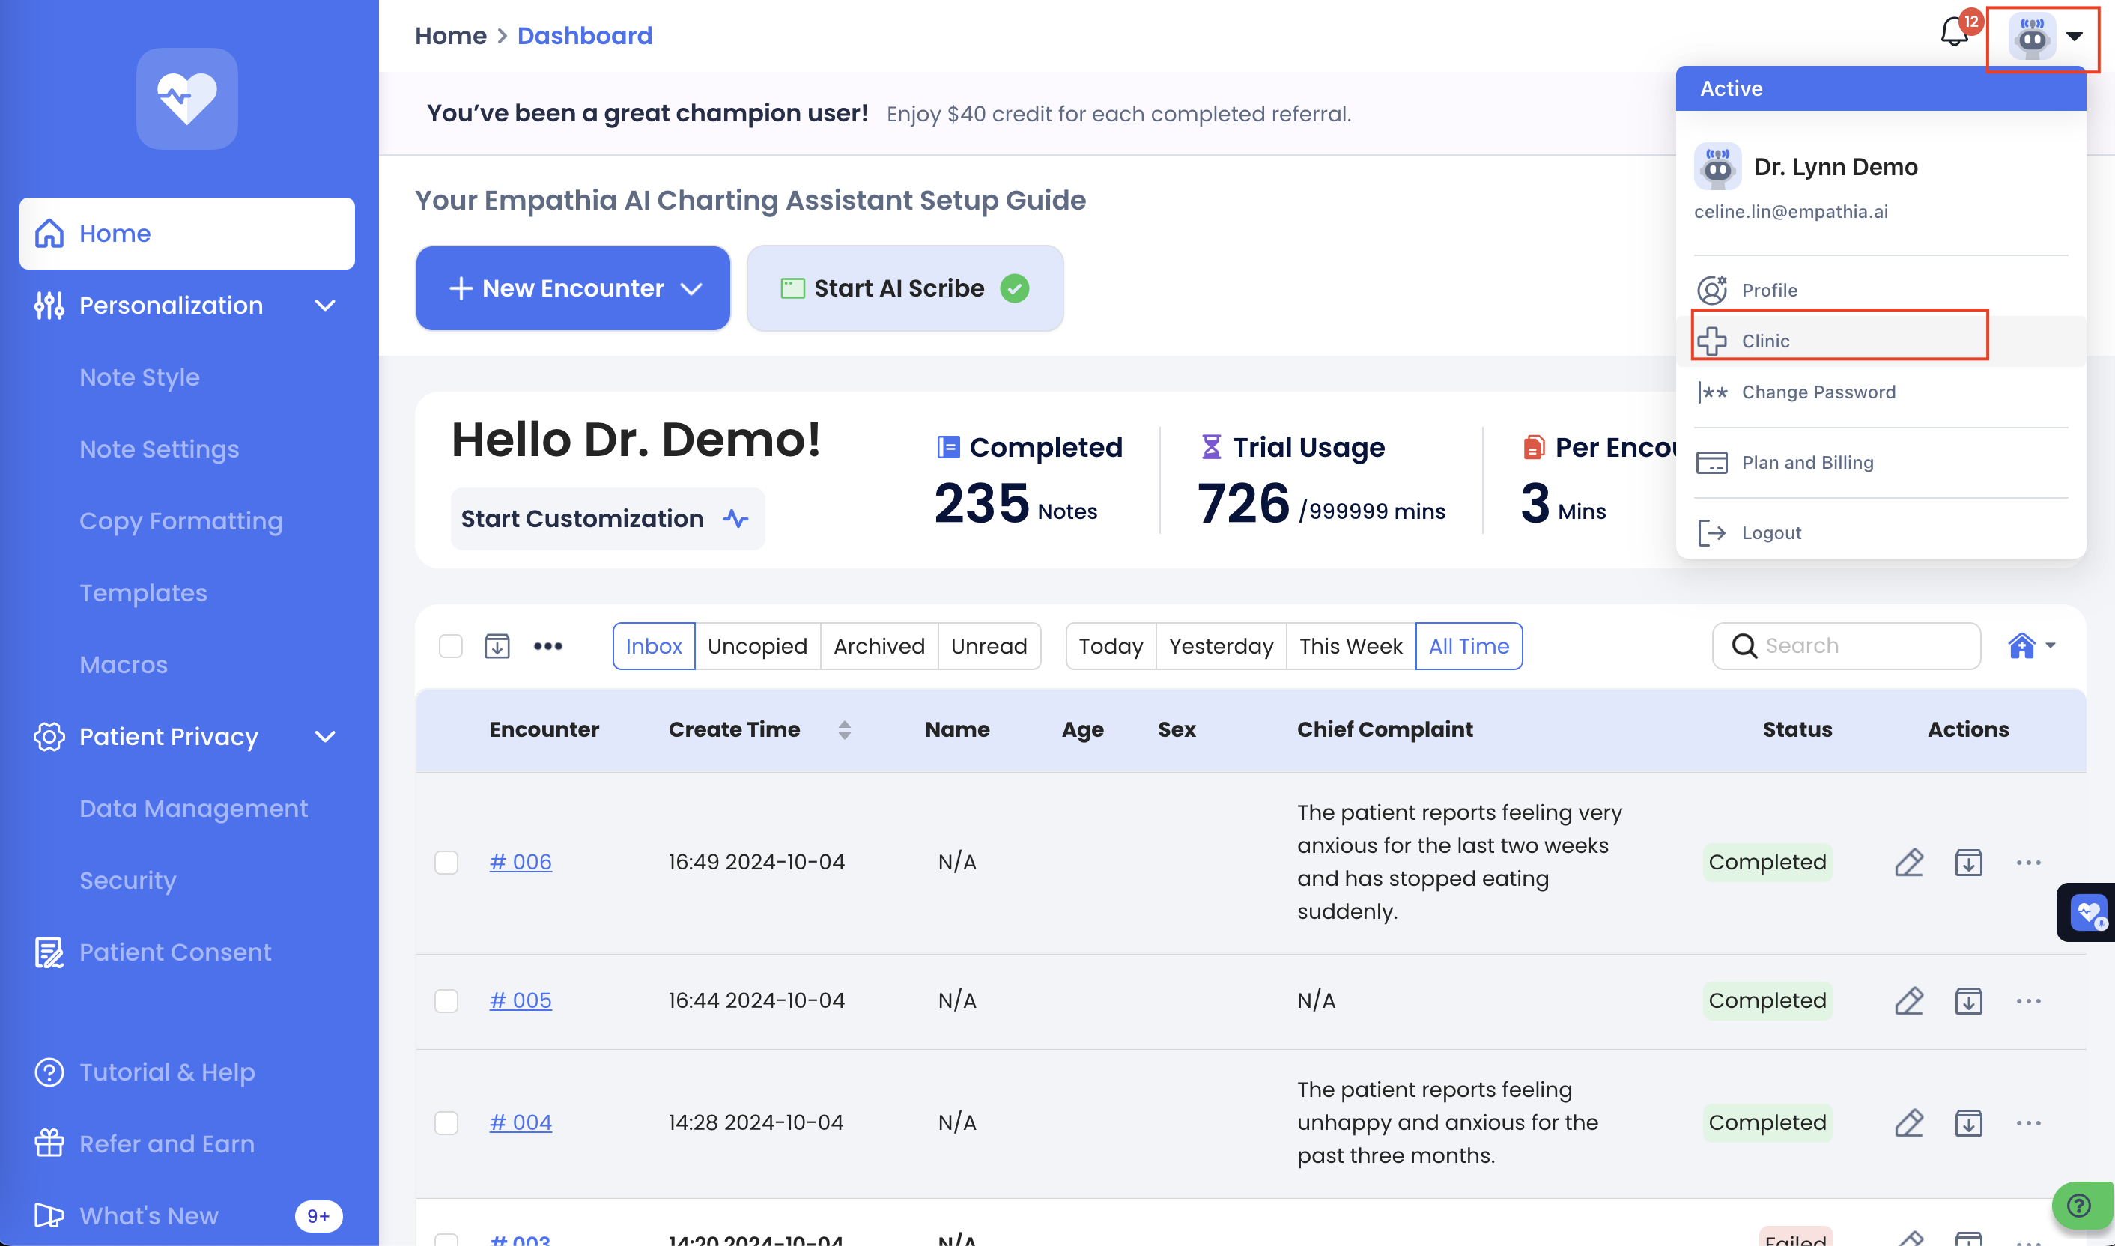Open the notifications bell icon
Viewport: 2115px width, 1246px height.
click(1954, 34)
